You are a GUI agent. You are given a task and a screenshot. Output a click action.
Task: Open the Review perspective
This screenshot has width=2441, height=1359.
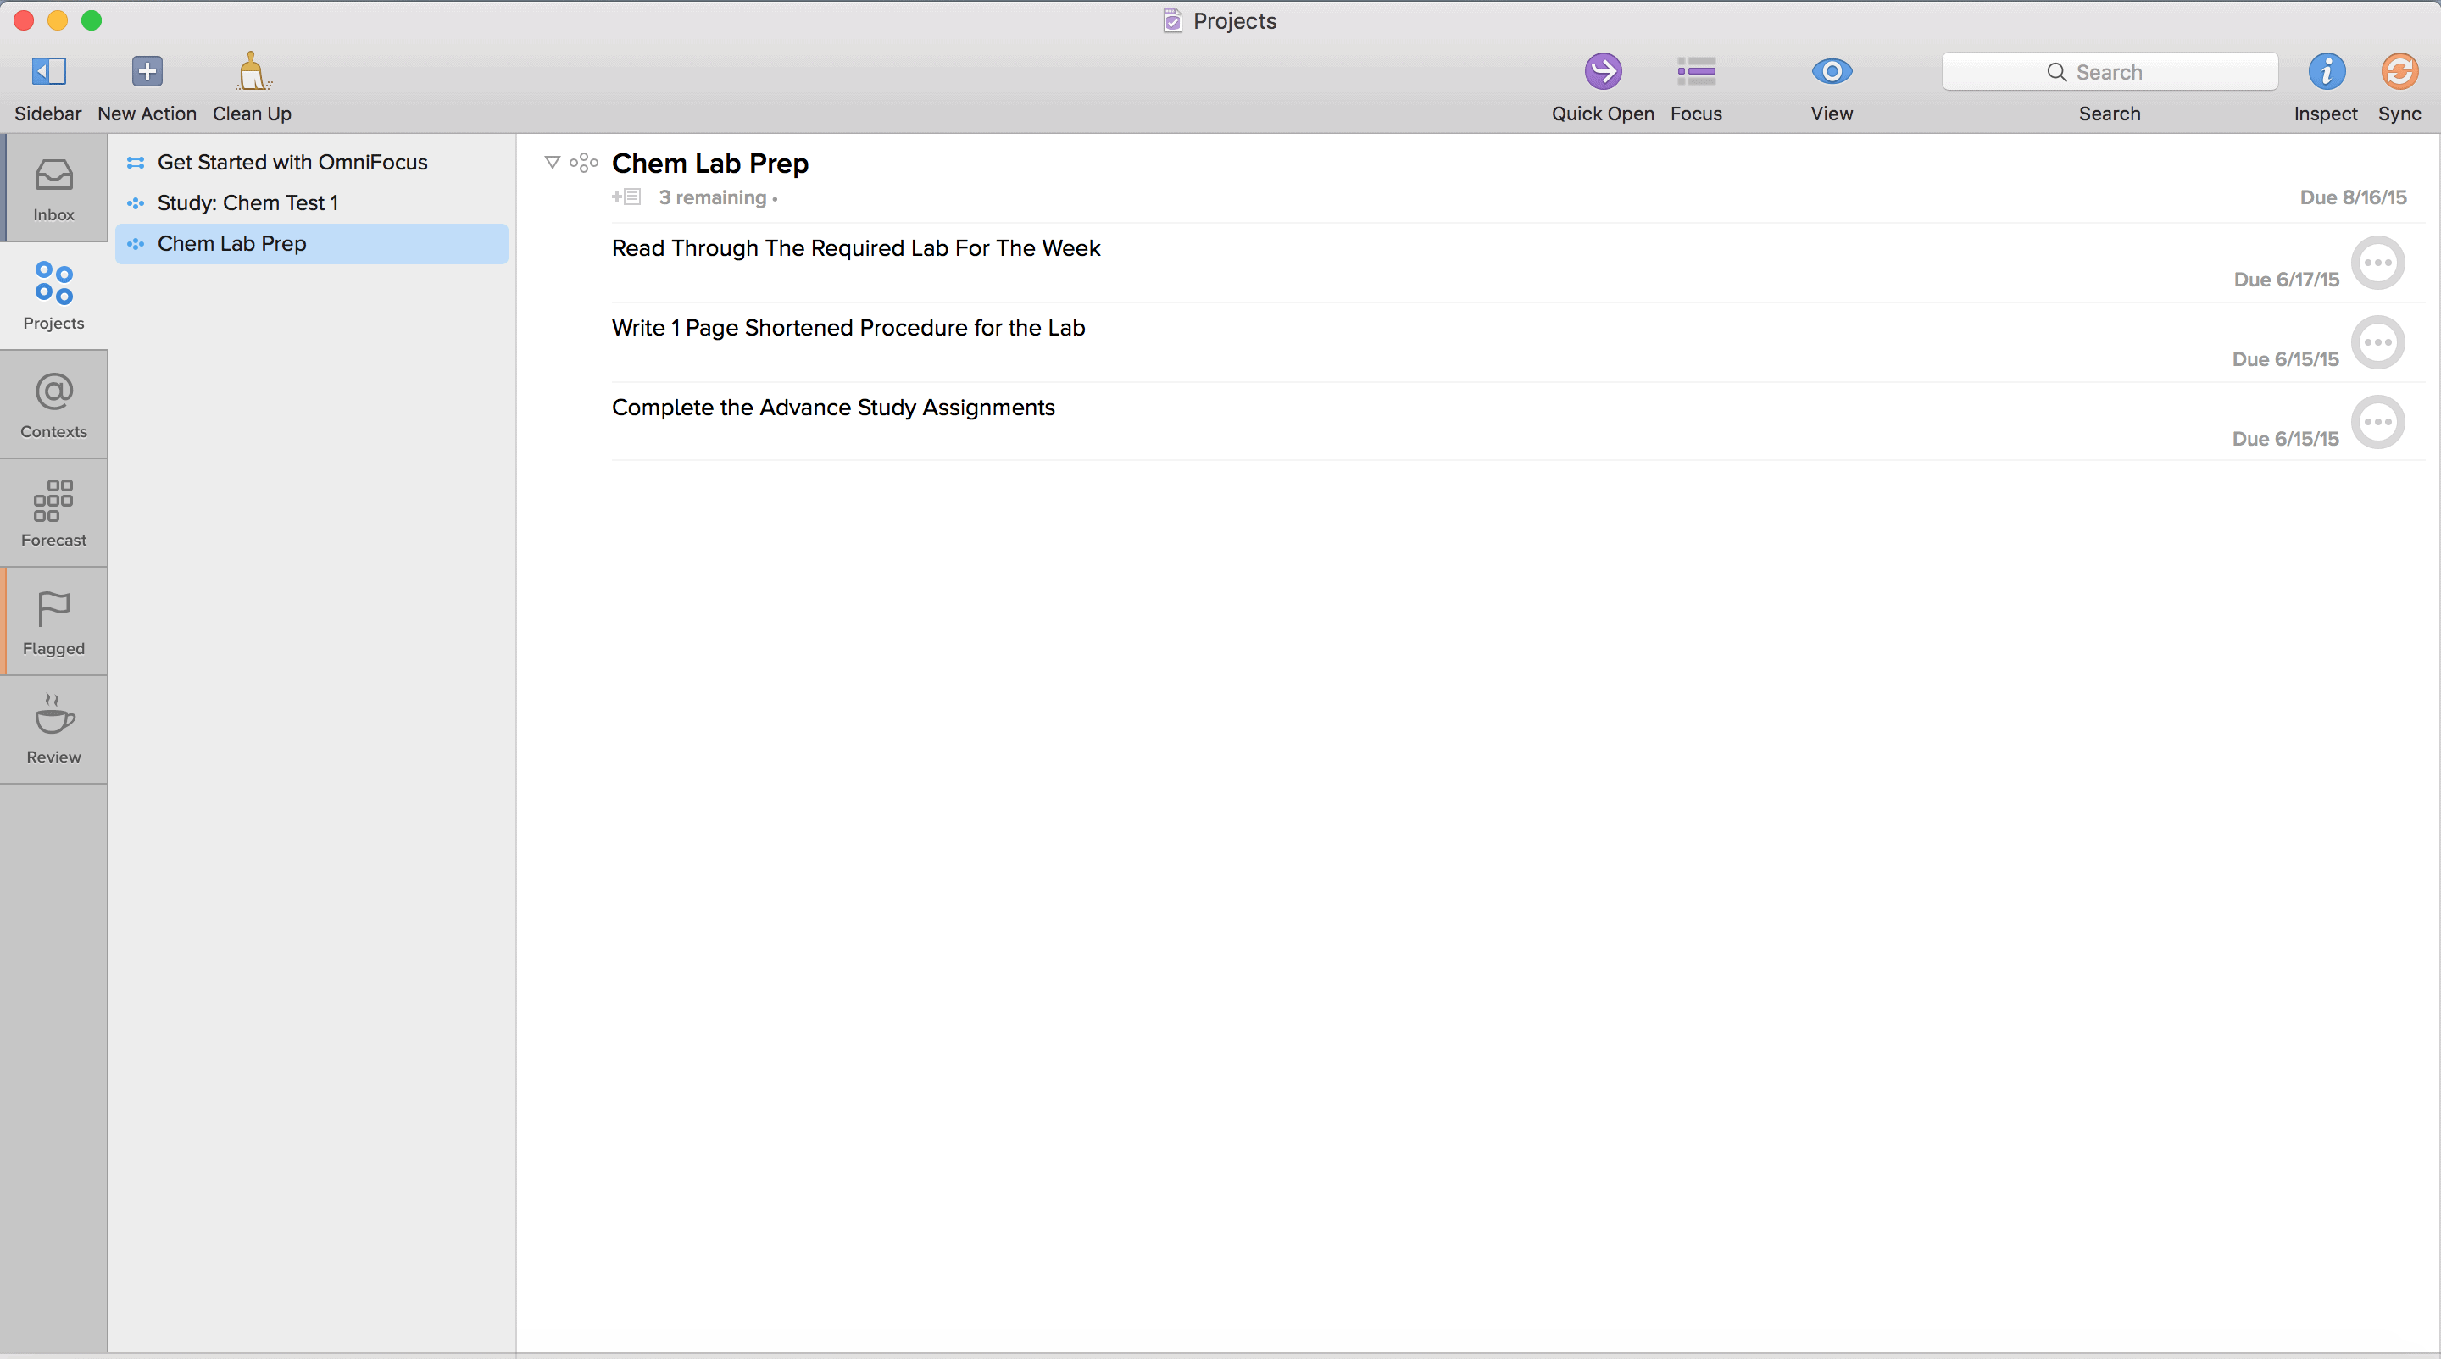54,730
